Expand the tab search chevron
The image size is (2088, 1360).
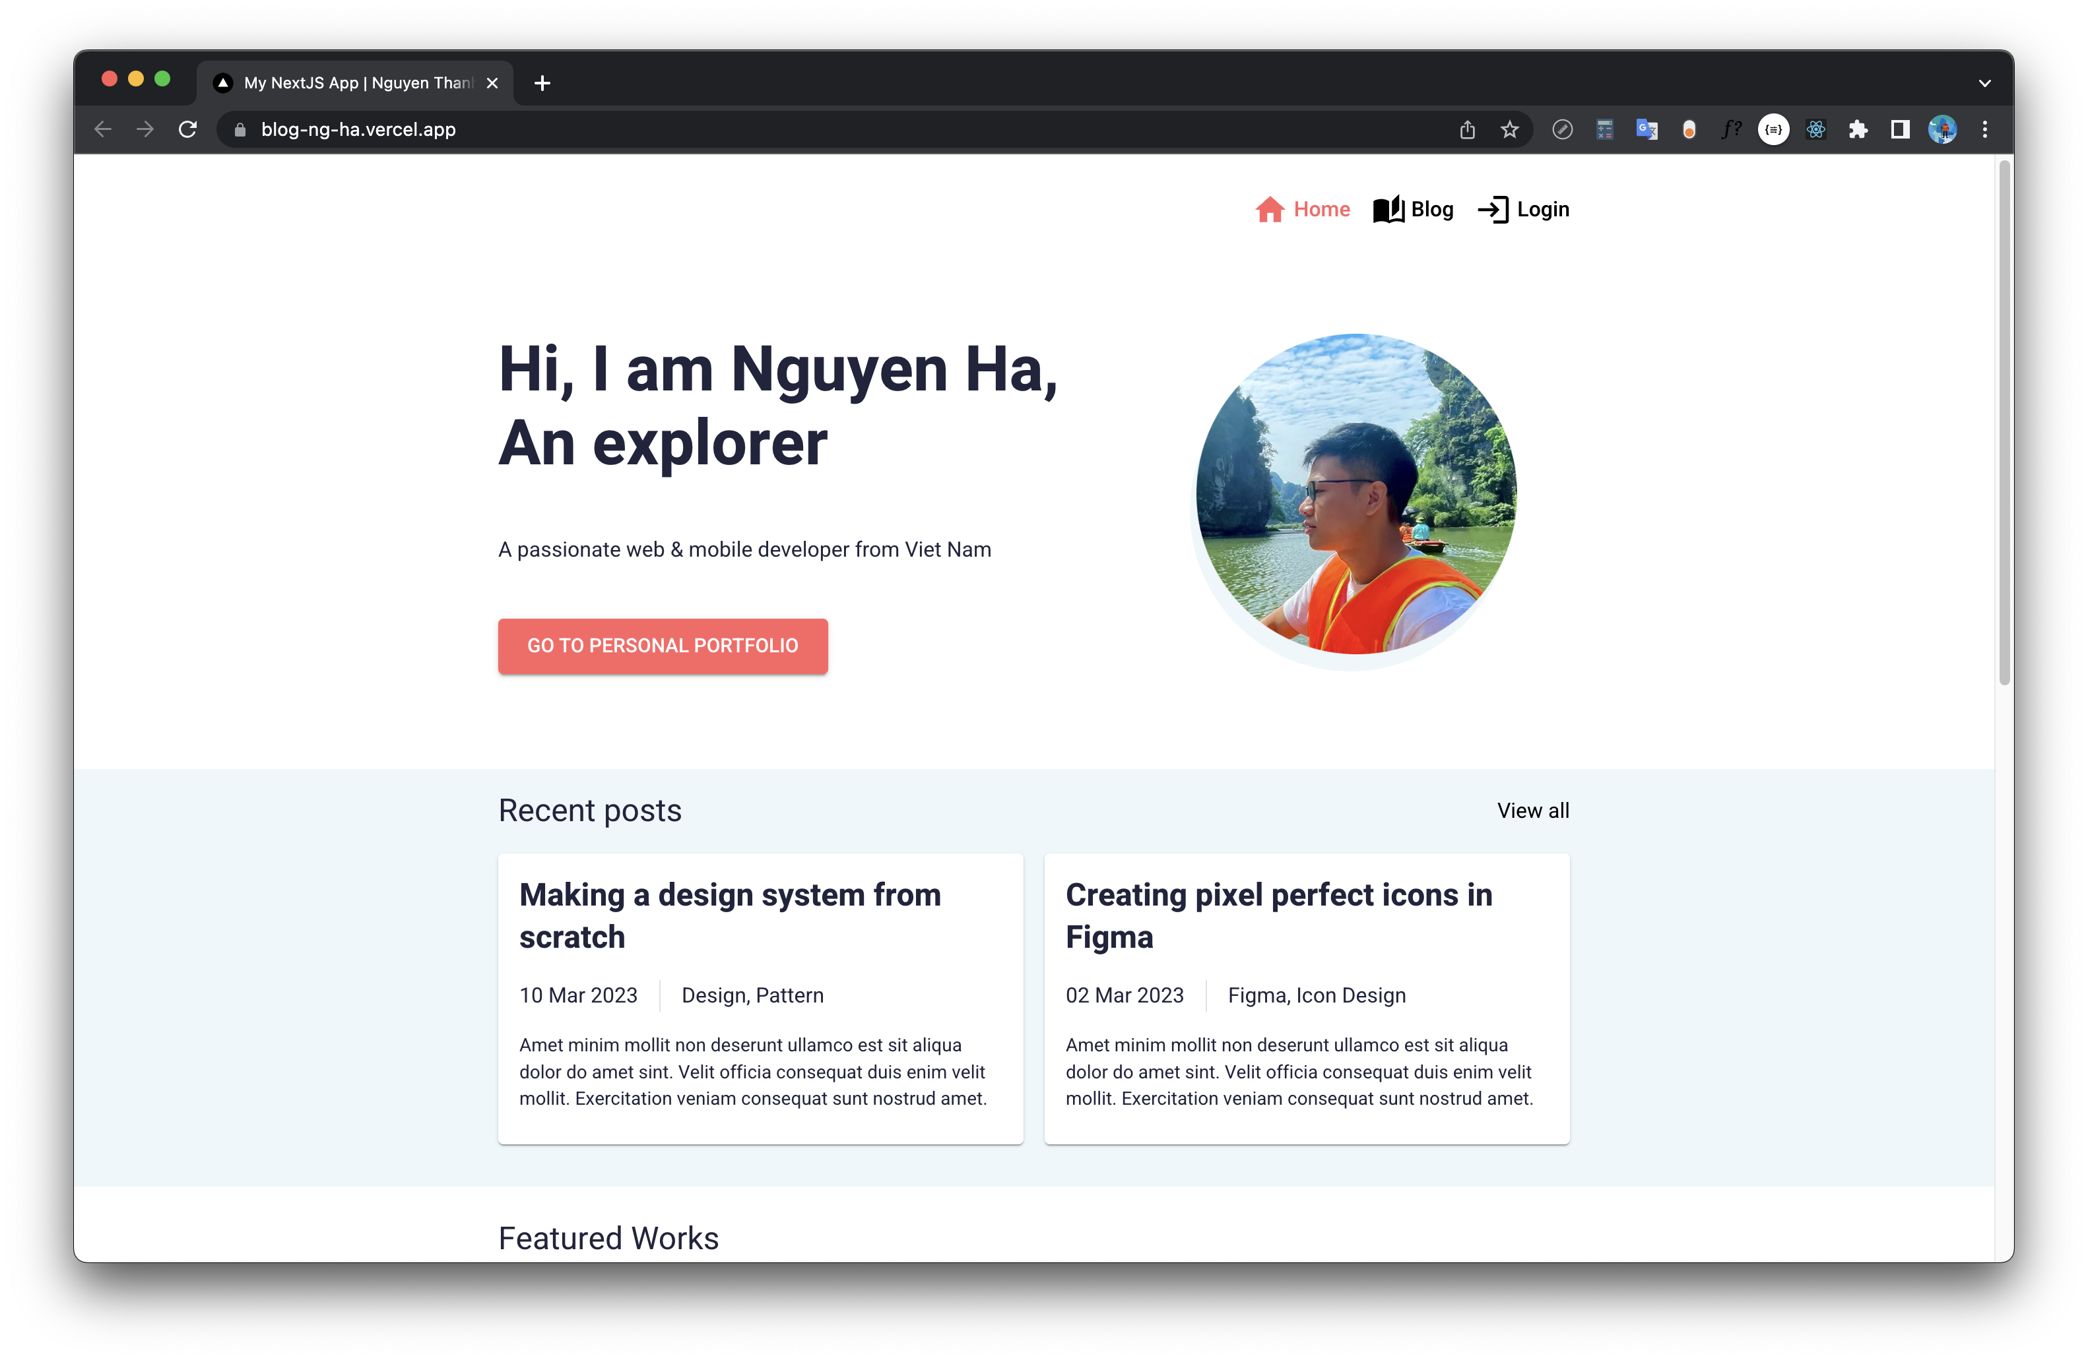point(1984,83)
